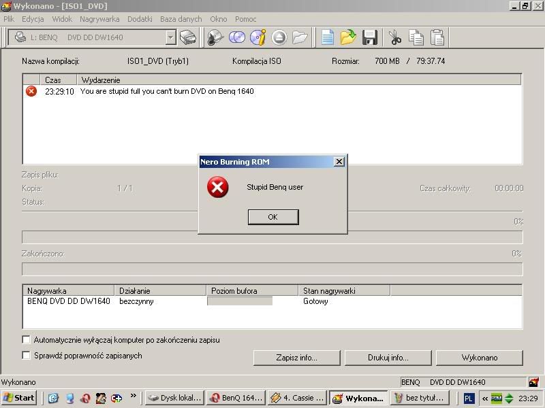Click the first quick launch browser icon
Image resolution: width=545 pixels, height=408 pixels.
[53, 398]
